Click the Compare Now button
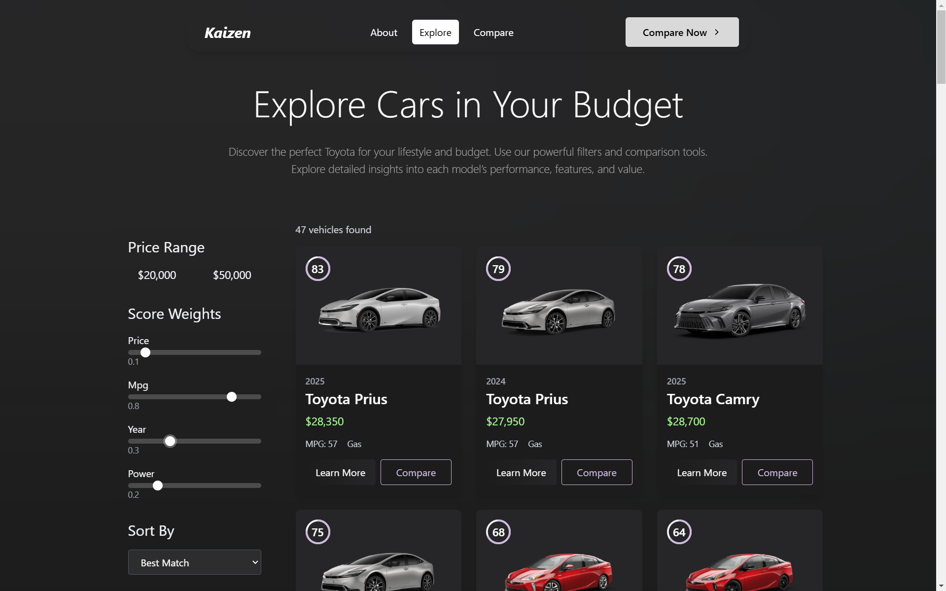This screenshot has width=946, height=591. (x=682, y=33)
